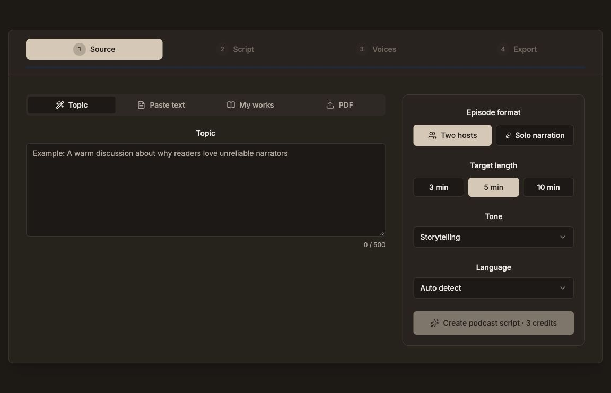Click the people icon on Two hosts

click(432, 136)
